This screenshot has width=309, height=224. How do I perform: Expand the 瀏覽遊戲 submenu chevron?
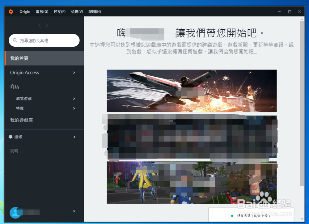click(x=74, y=99)
